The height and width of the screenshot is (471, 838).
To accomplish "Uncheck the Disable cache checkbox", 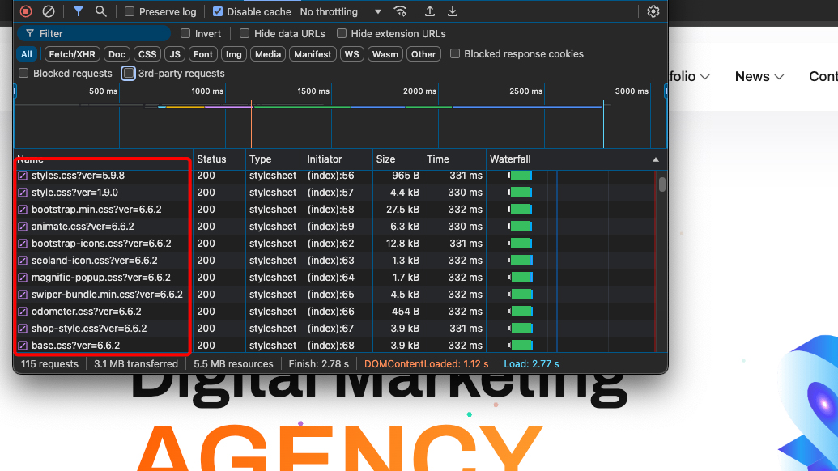I will (x=218, y=12).
